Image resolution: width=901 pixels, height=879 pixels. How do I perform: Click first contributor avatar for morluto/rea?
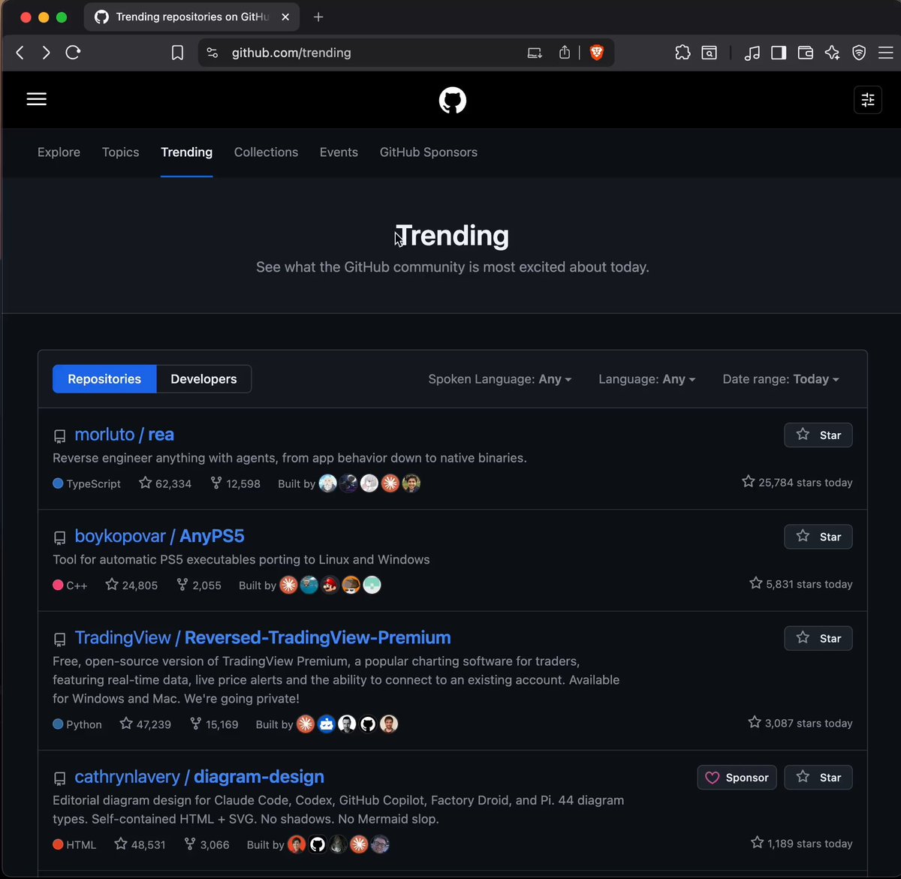(x=327, y=483)
